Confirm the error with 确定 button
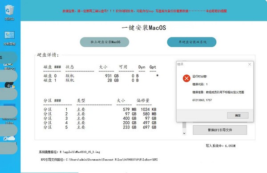Viewport: 267px width, 173px height. click(238, 115)
